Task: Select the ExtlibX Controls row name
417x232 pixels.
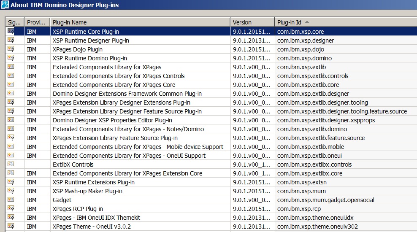Action: 73,165
